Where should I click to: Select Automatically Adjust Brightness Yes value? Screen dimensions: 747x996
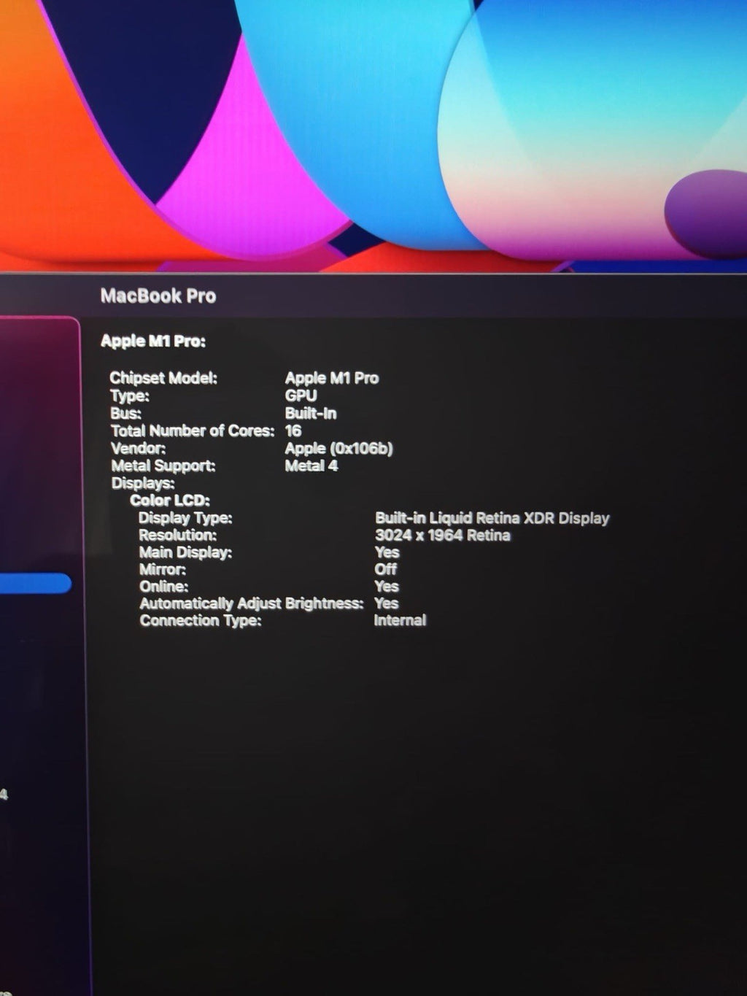pyautogui.click(x=386, y=603)
